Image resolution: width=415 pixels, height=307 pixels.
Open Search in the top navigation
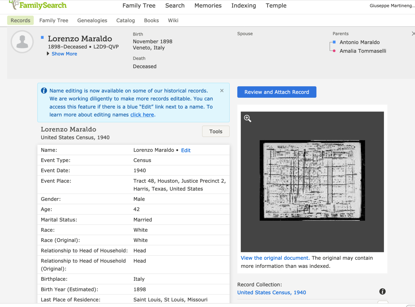pos(175,5)
